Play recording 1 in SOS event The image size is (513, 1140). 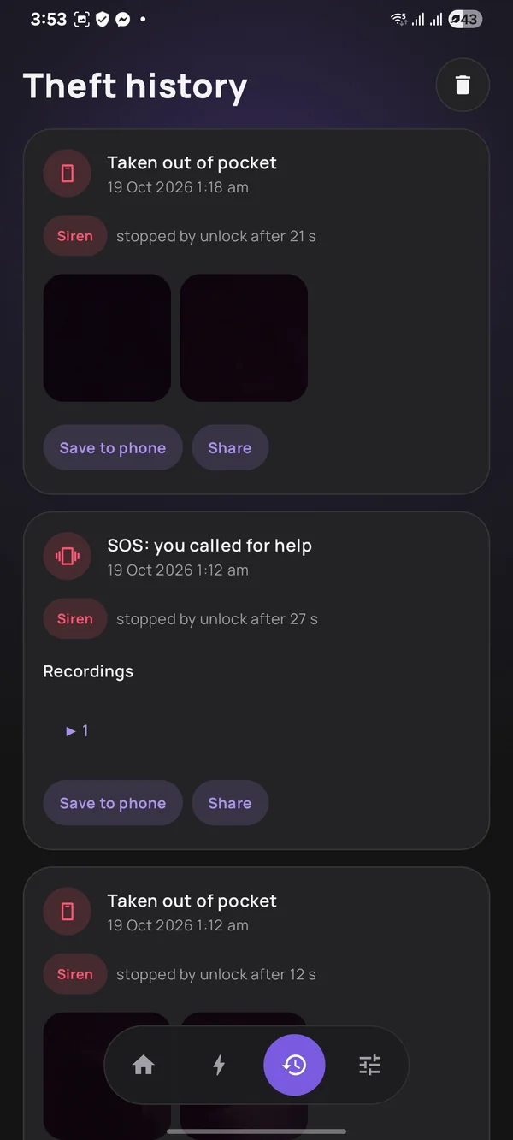tap(77, 730)
